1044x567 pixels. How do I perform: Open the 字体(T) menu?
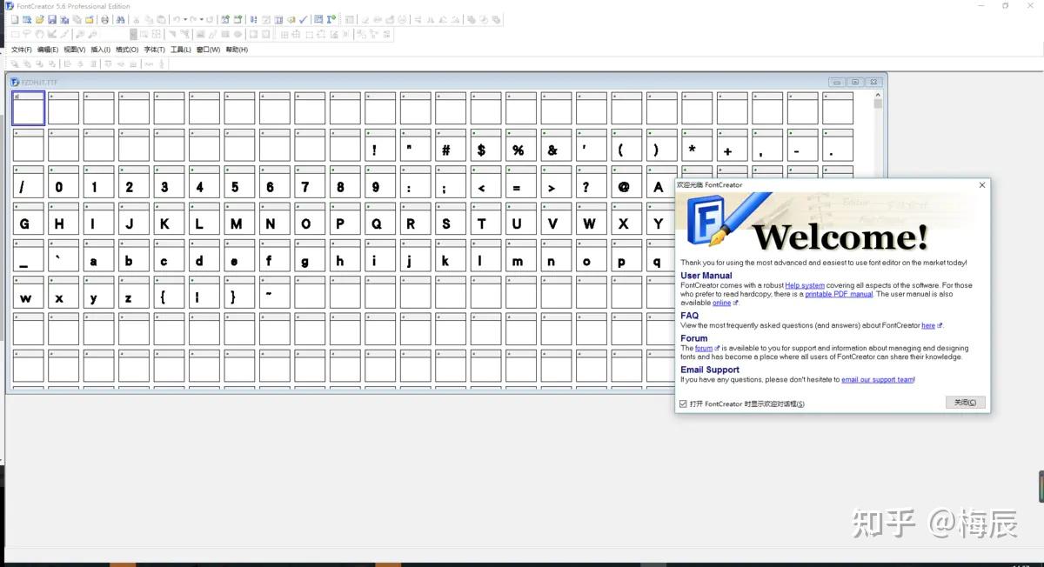click(x=155, y=50)
